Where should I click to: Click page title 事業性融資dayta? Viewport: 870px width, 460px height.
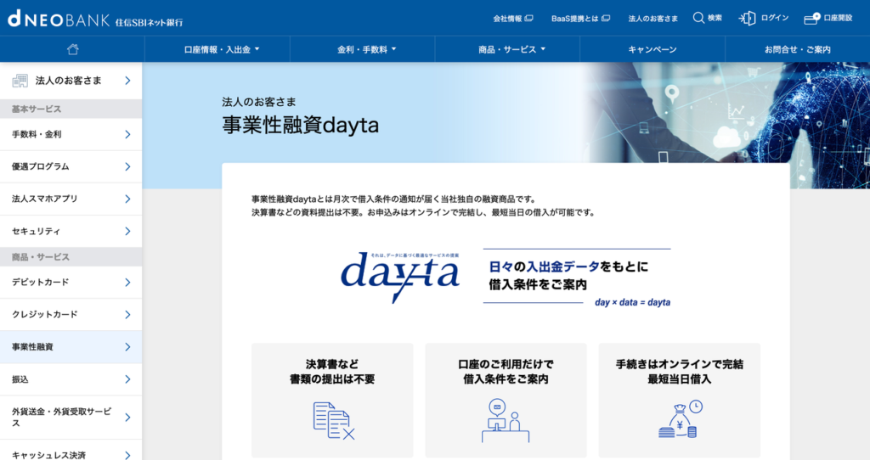[300, 126]
